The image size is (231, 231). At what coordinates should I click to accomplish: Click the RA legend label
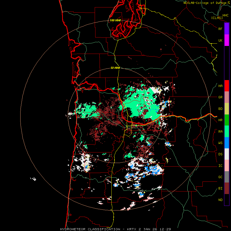[220, 132]
